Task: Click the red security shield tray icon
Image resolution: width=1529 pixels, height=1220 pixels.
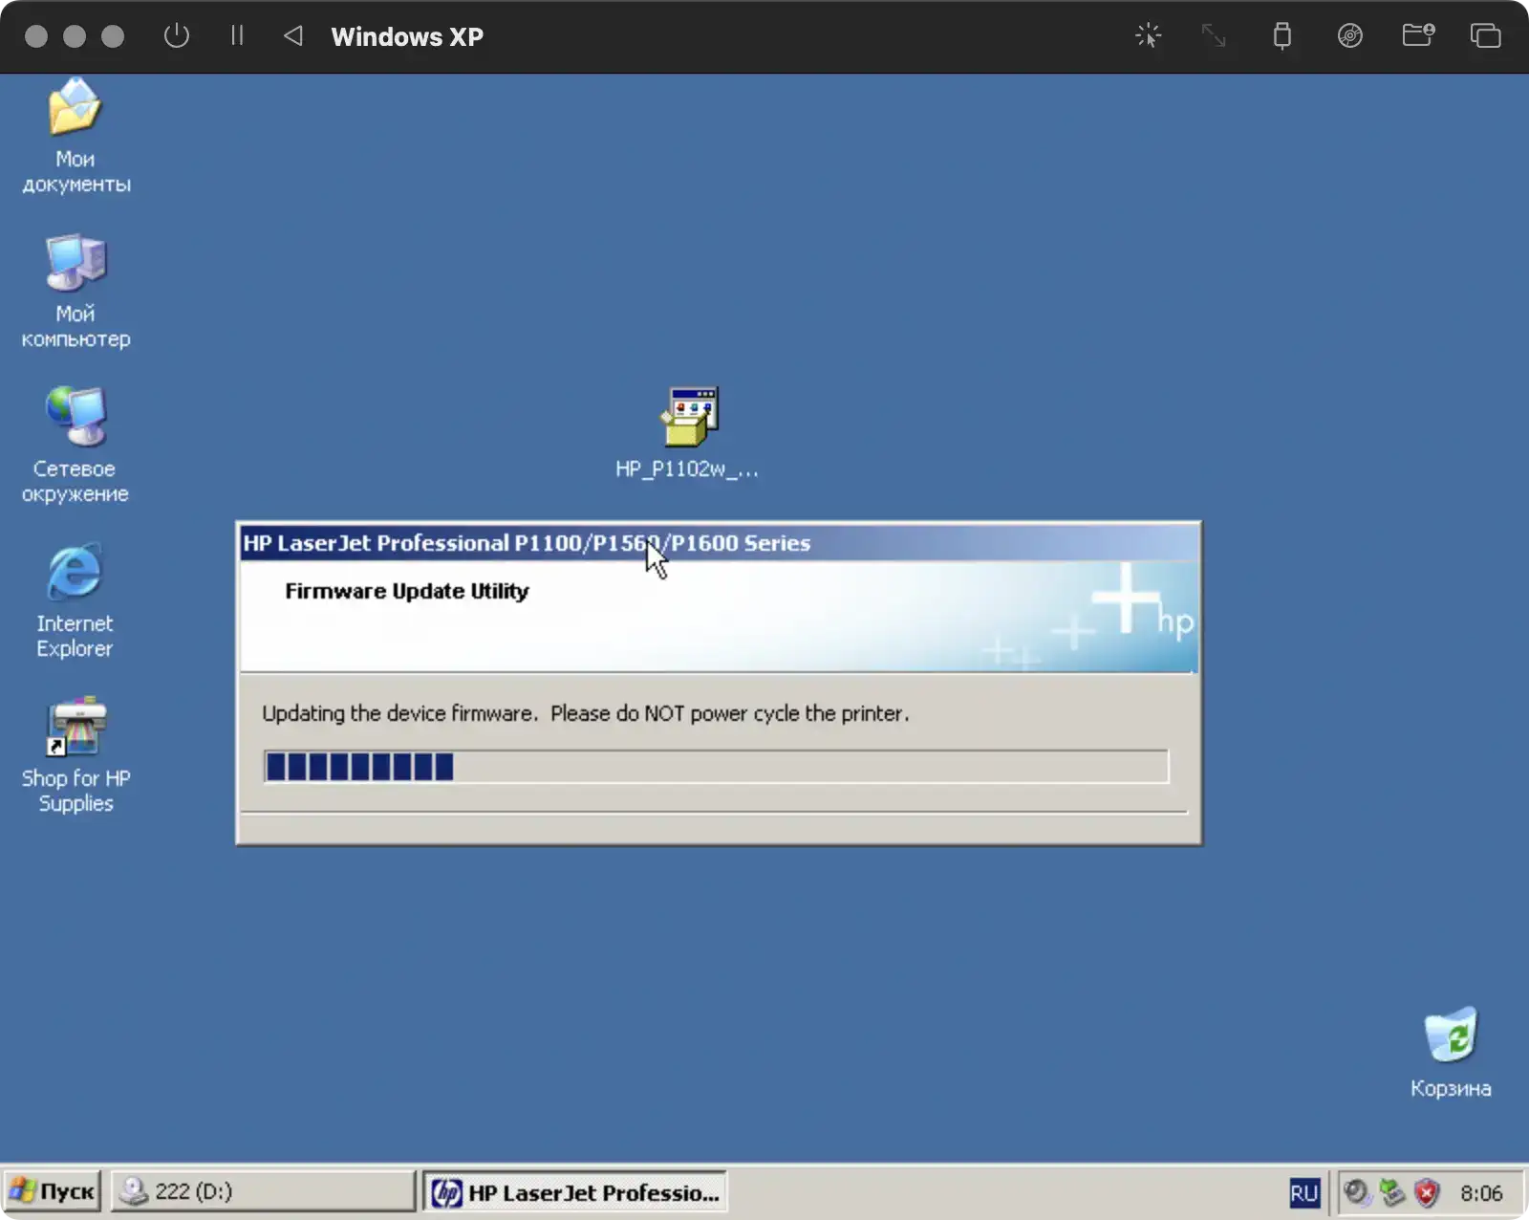Action: coord(1427,1192)
